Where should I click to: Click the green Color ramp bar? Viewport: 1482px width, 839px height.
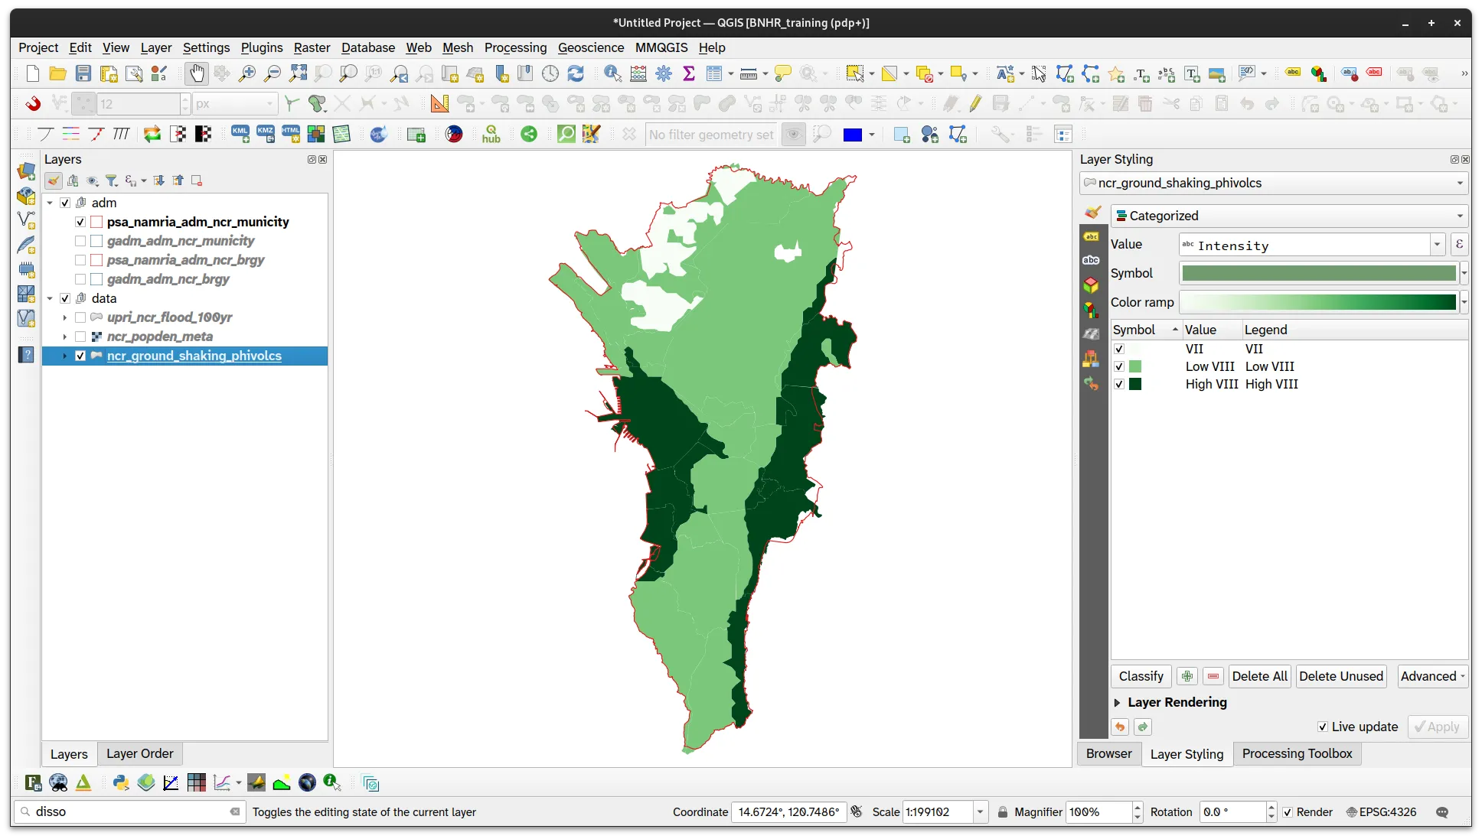1318,302
